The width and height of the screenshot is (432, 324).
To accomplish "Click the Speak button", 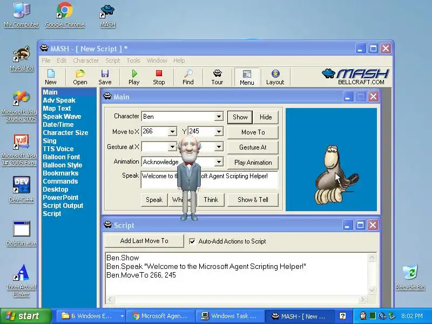I will [154, 200].
